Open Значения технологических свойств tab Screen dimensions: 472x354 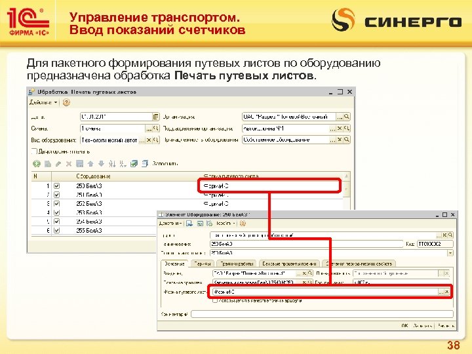pos(359,264)
